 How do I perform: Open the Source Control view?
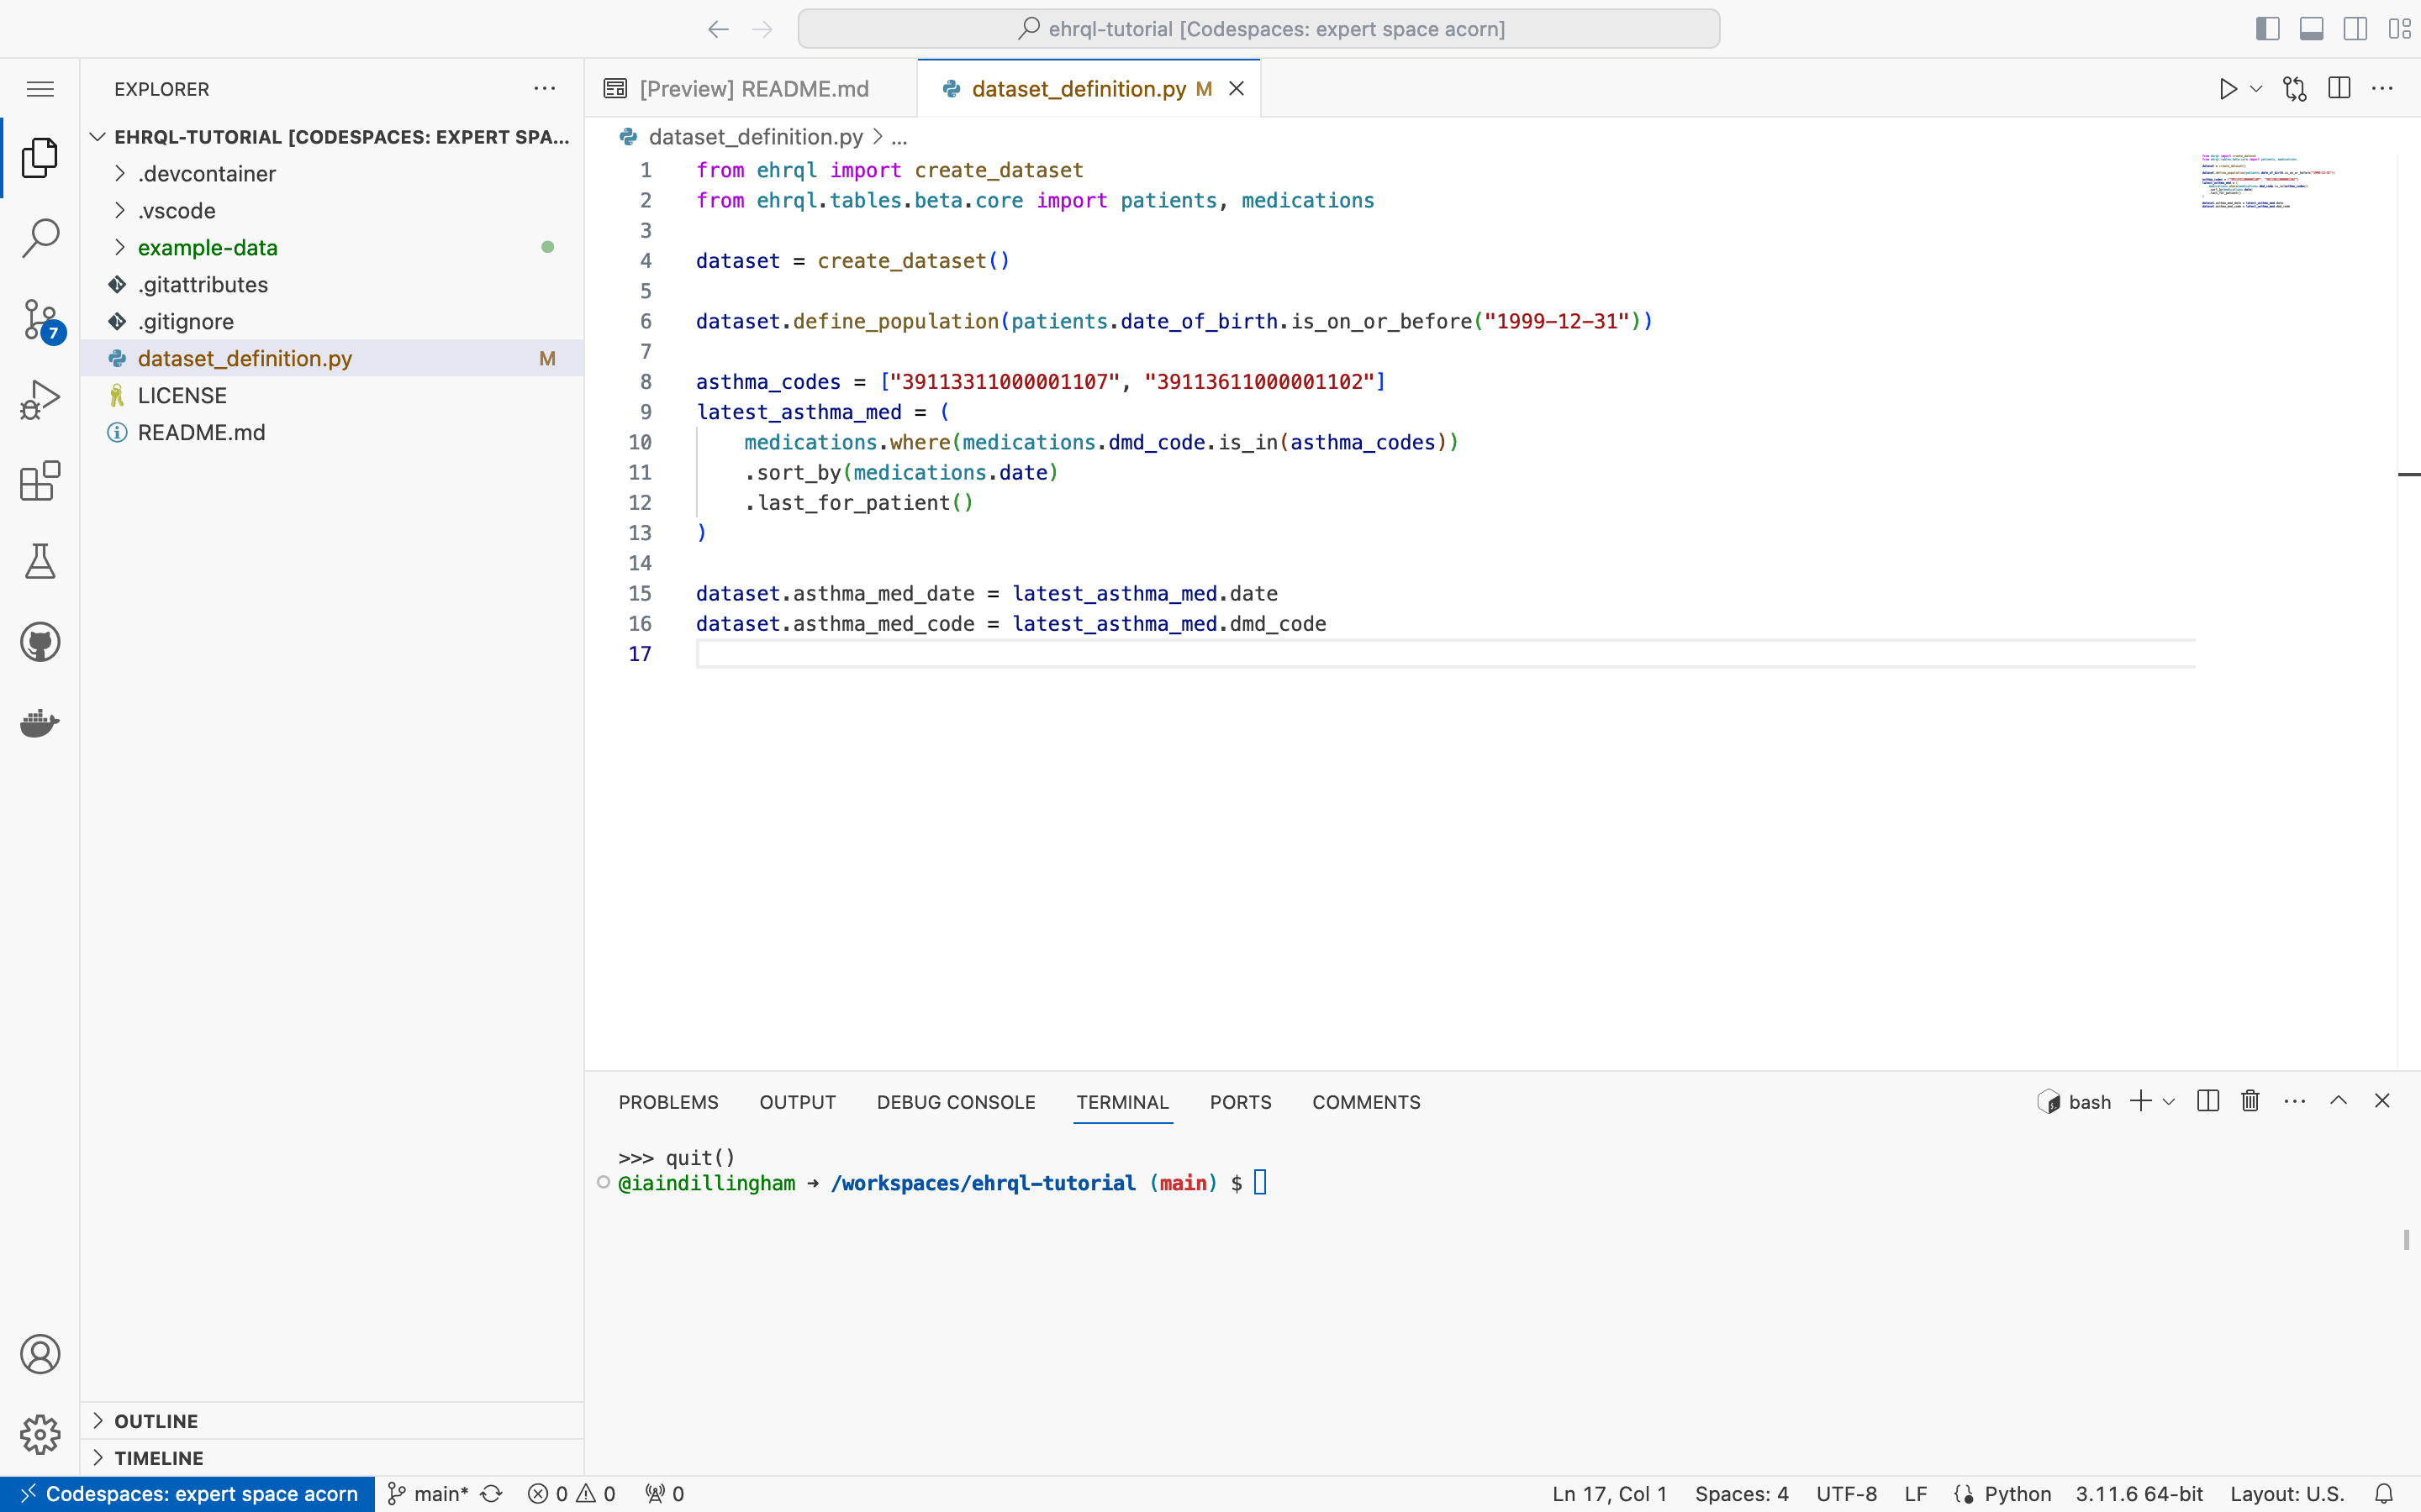40,318
